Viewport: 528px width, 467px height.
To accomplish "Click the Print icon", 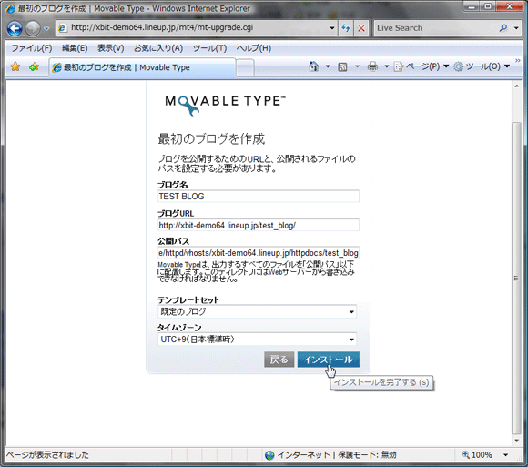I will click(x=372, y=66).
